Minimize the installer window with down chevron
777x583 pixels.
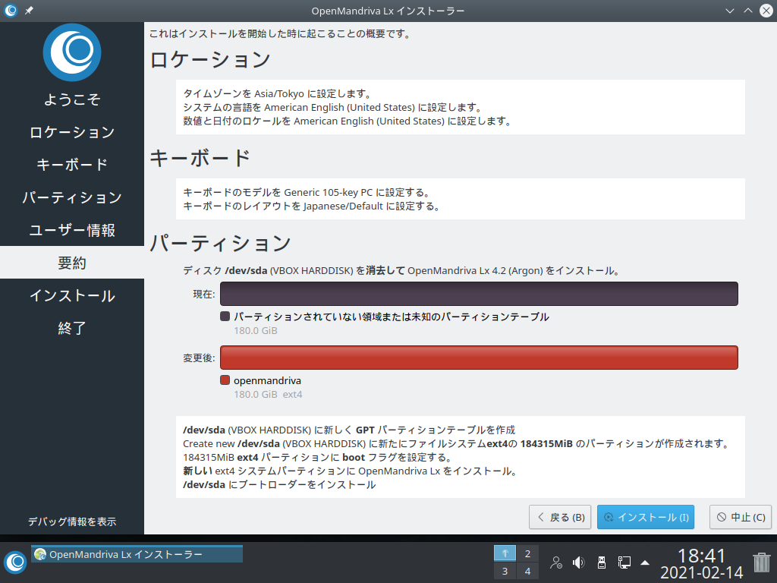[x=729, y=11]
